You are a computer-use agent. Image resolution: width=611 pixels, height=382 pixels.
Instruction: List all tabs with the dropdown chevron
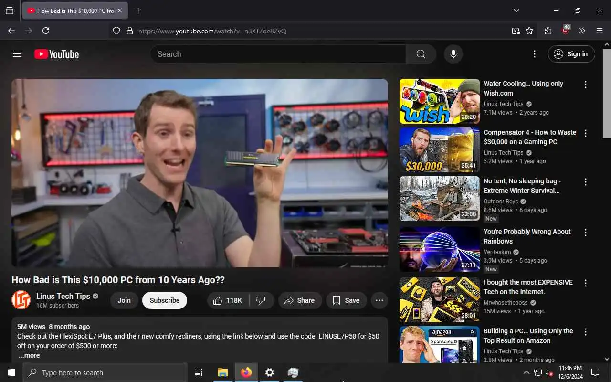pyautogui.click(x=516, y=11)
